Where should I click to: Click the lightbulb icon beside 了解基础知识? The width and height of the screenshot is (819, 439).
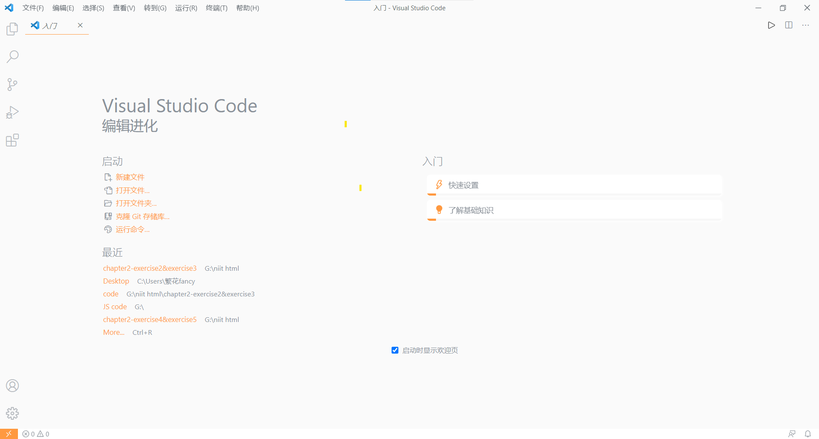point(439,210)
